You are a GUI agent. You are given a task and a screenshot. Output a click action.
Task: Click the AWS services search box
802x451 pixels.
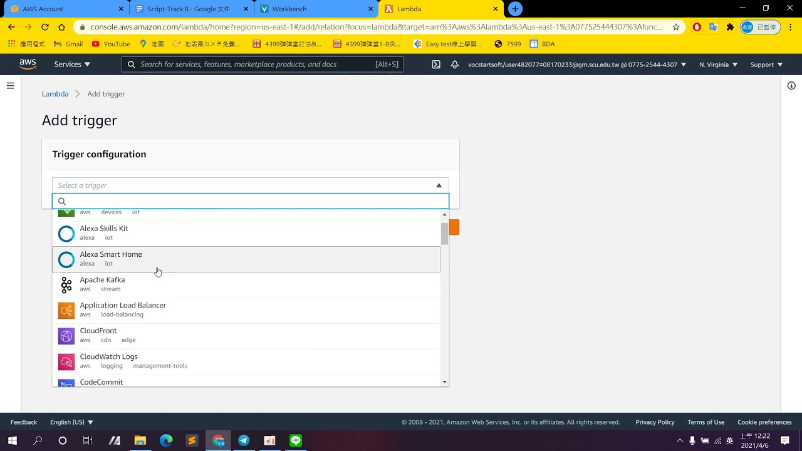(263, 65)
